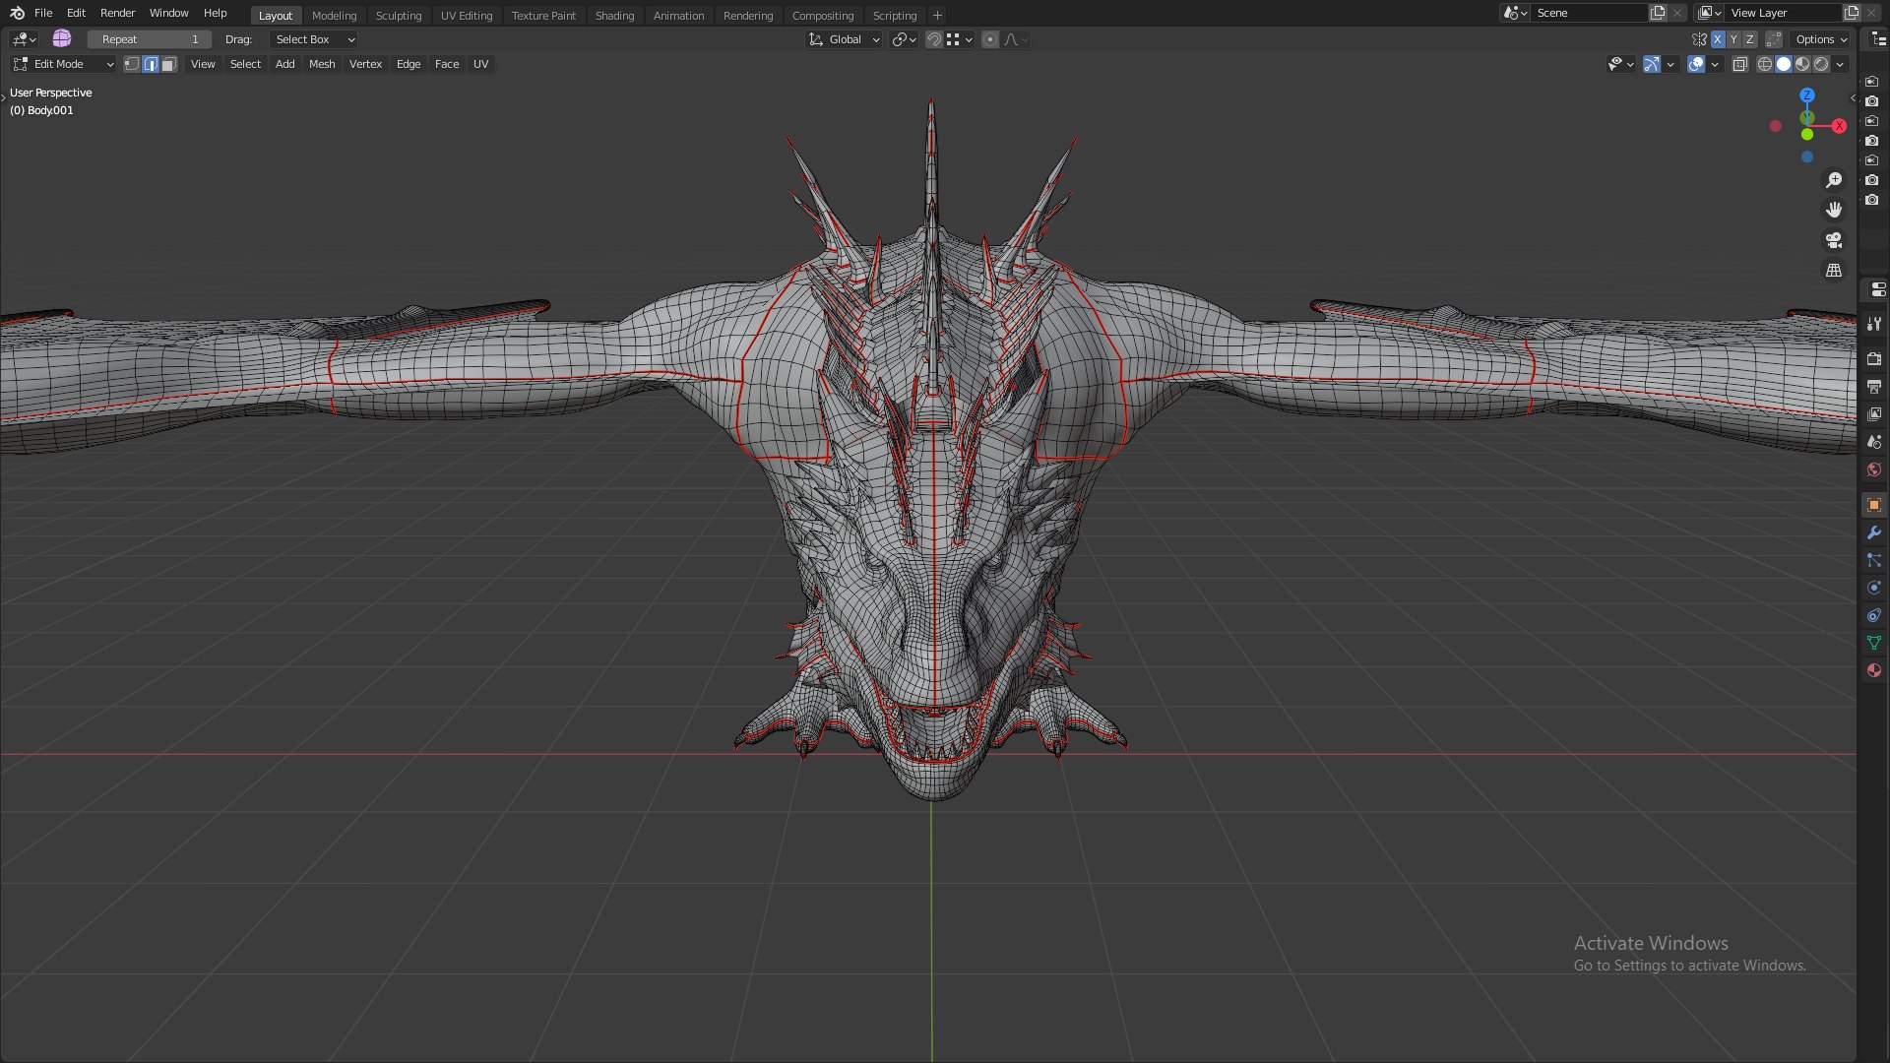Screen dimensions: 1890x1063
Task: Switch to rendered shading
Action: 1821,64
